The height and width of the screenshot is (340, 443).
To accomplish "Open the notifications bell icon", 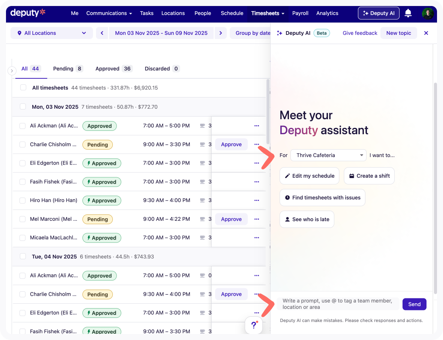I will [408, 13].
